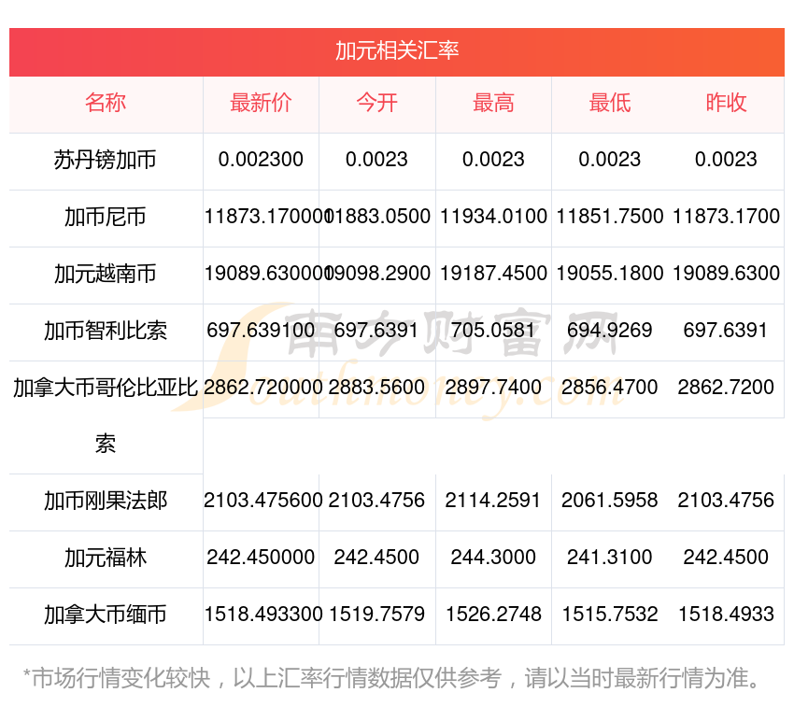Click opening value 1519.7579
794x707 pixels.
(376, 615)
